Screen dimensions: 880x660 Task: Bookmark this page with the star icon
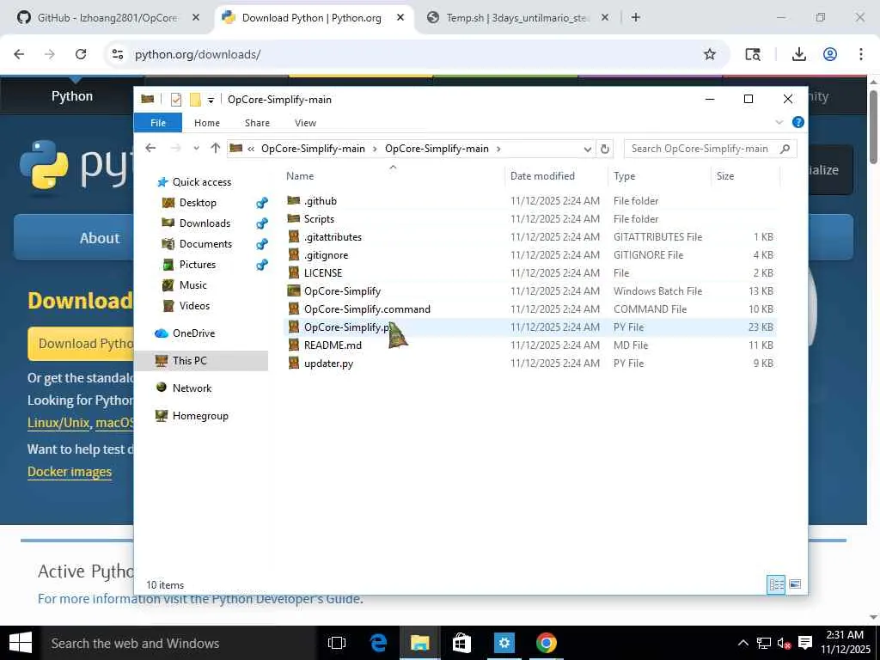(709, 54)
